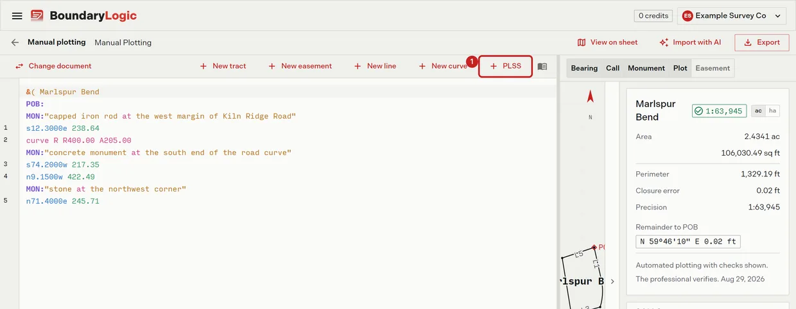Click the Manual plotting breadcrumb title

tap(56, 42)
